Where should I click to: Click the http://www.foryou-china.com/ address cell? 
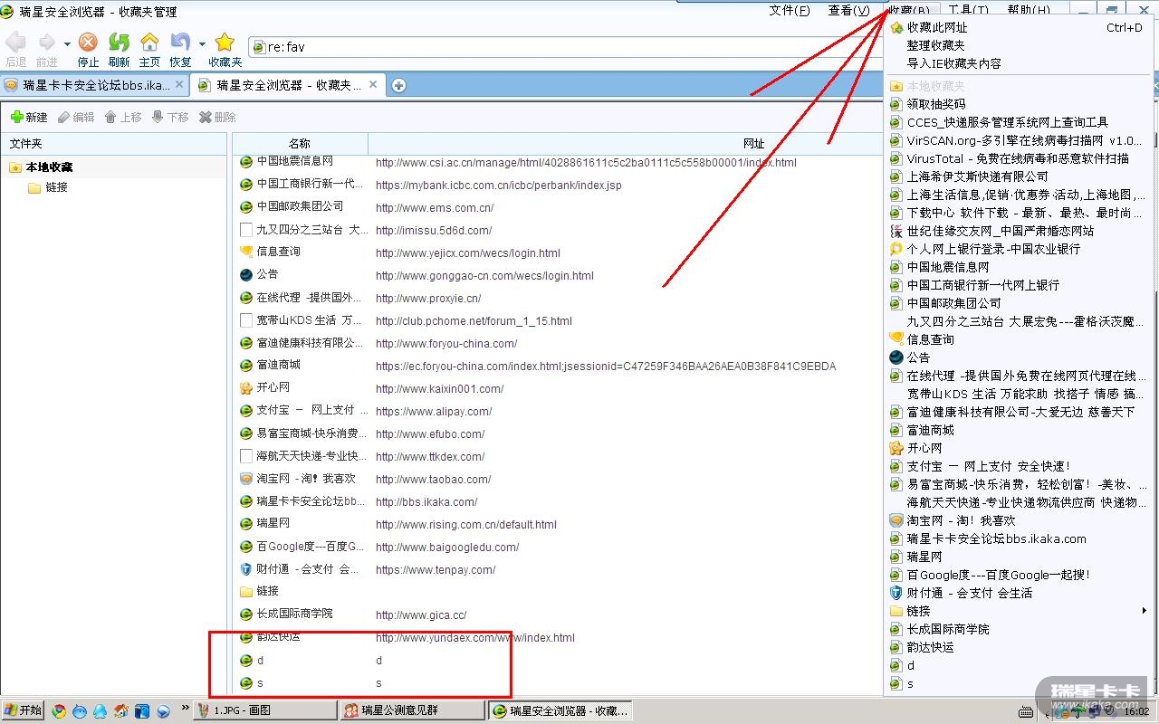[446, 344]
